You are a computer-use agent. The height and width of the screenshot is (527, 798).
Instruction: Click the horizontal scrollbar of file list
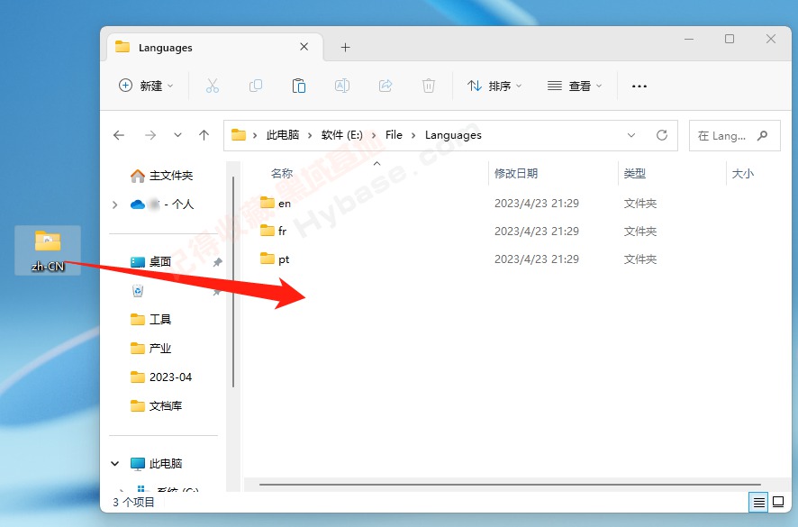click(x=510, y=485)
